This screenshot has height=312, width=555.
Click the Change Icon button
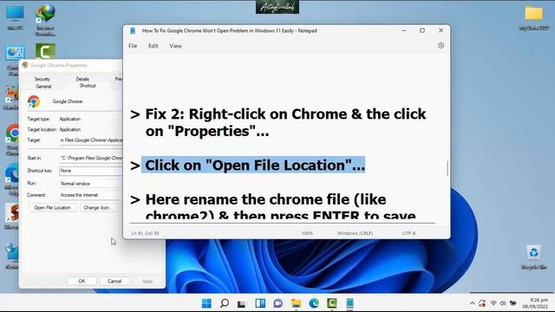[98, 208]
